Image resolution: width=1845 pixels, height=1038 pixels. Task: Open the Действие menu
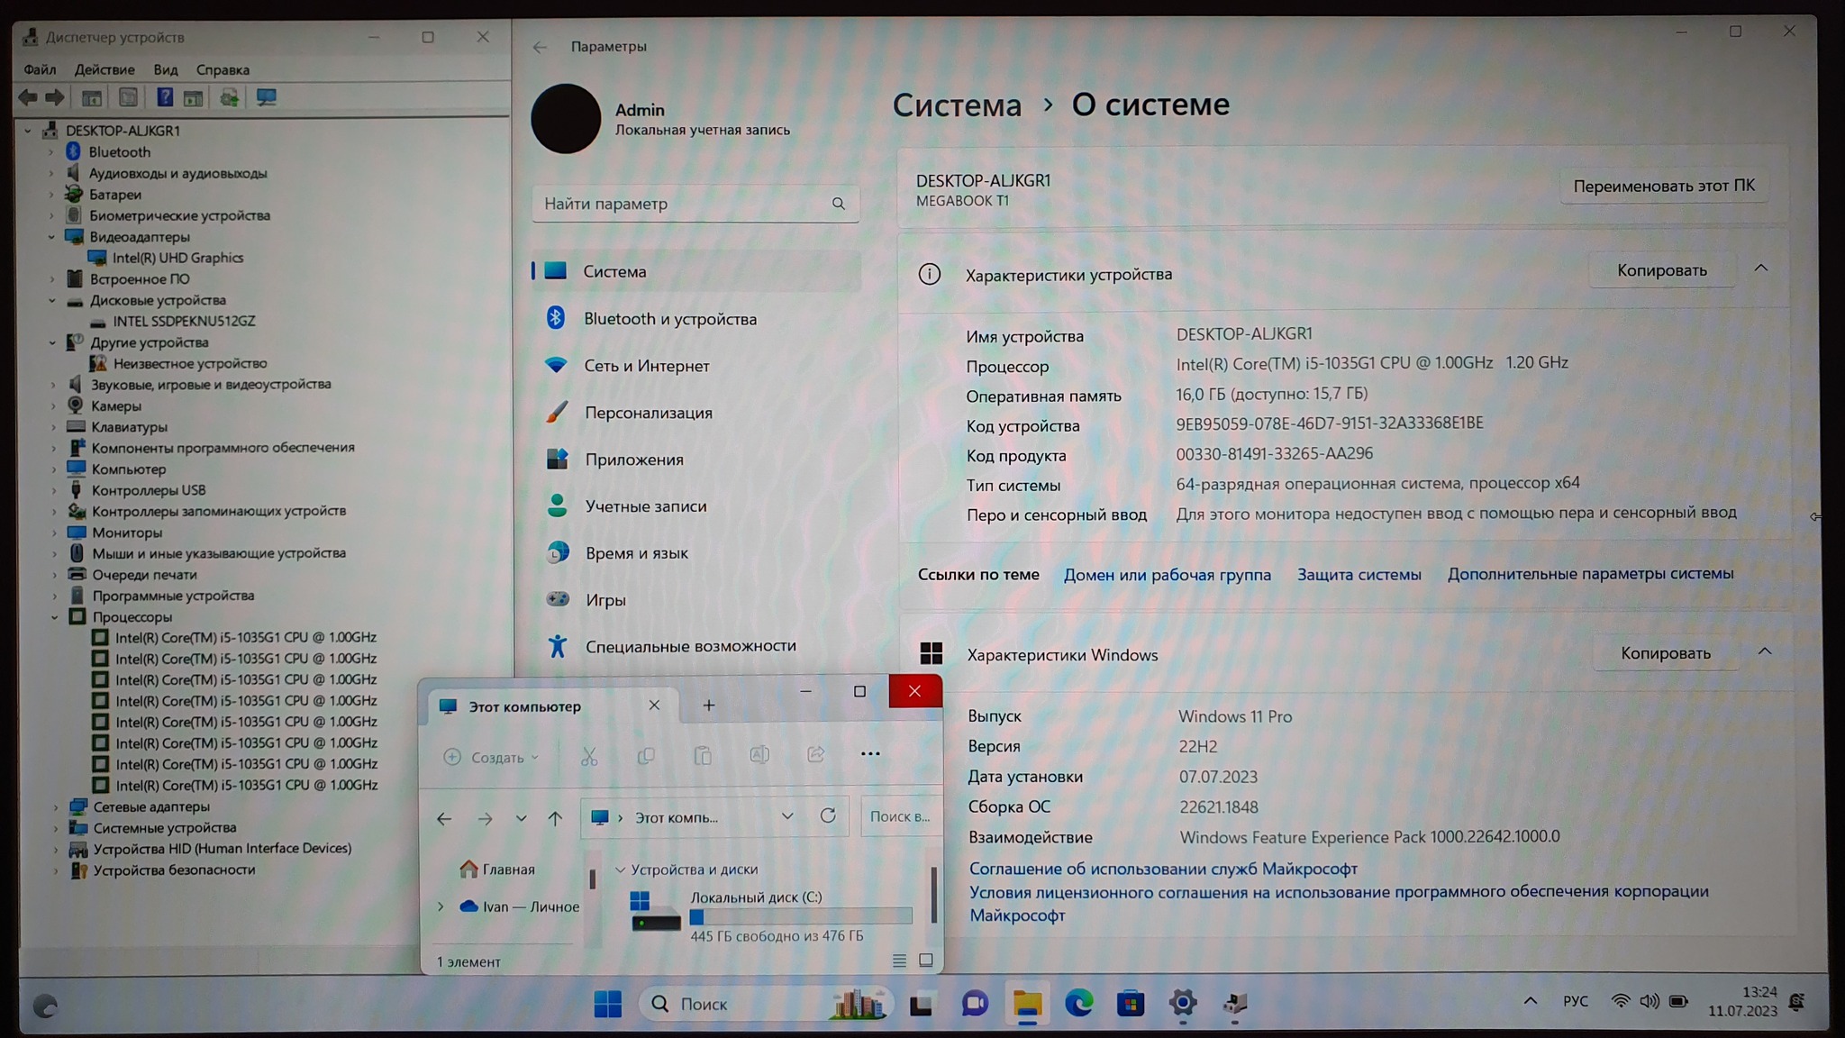click(105, 69)
